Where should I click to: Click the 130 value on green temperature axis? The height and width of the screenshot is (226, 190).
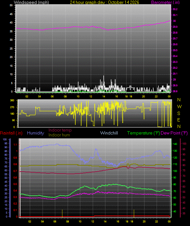pos(175,151)
